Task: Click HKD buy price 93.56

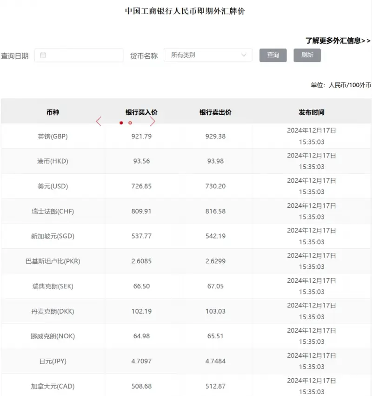Action: coord(141,161)
